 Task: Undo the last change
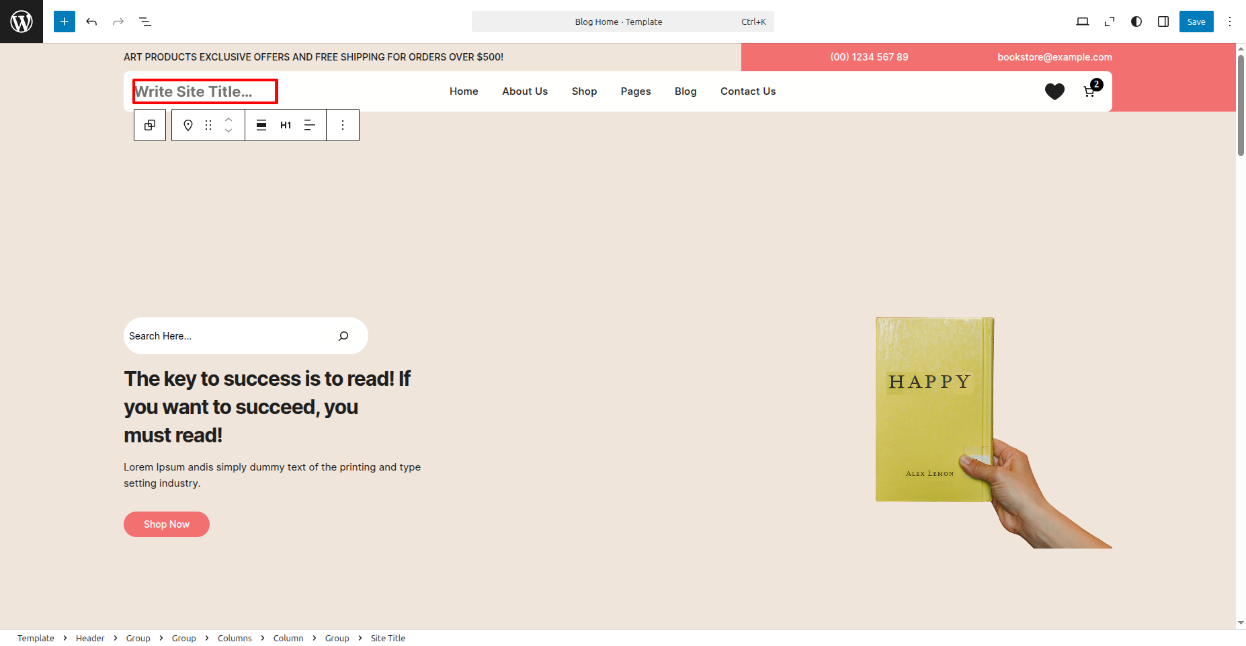(91, 22)
